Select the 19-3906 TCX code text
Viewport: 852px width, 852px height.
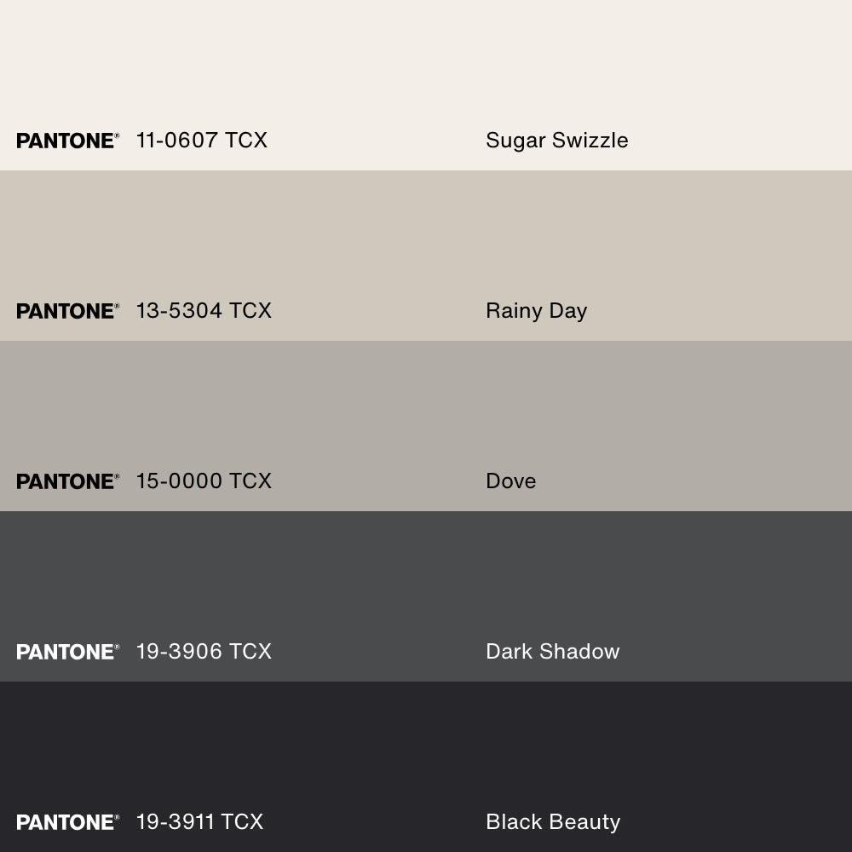pos(204,652)
